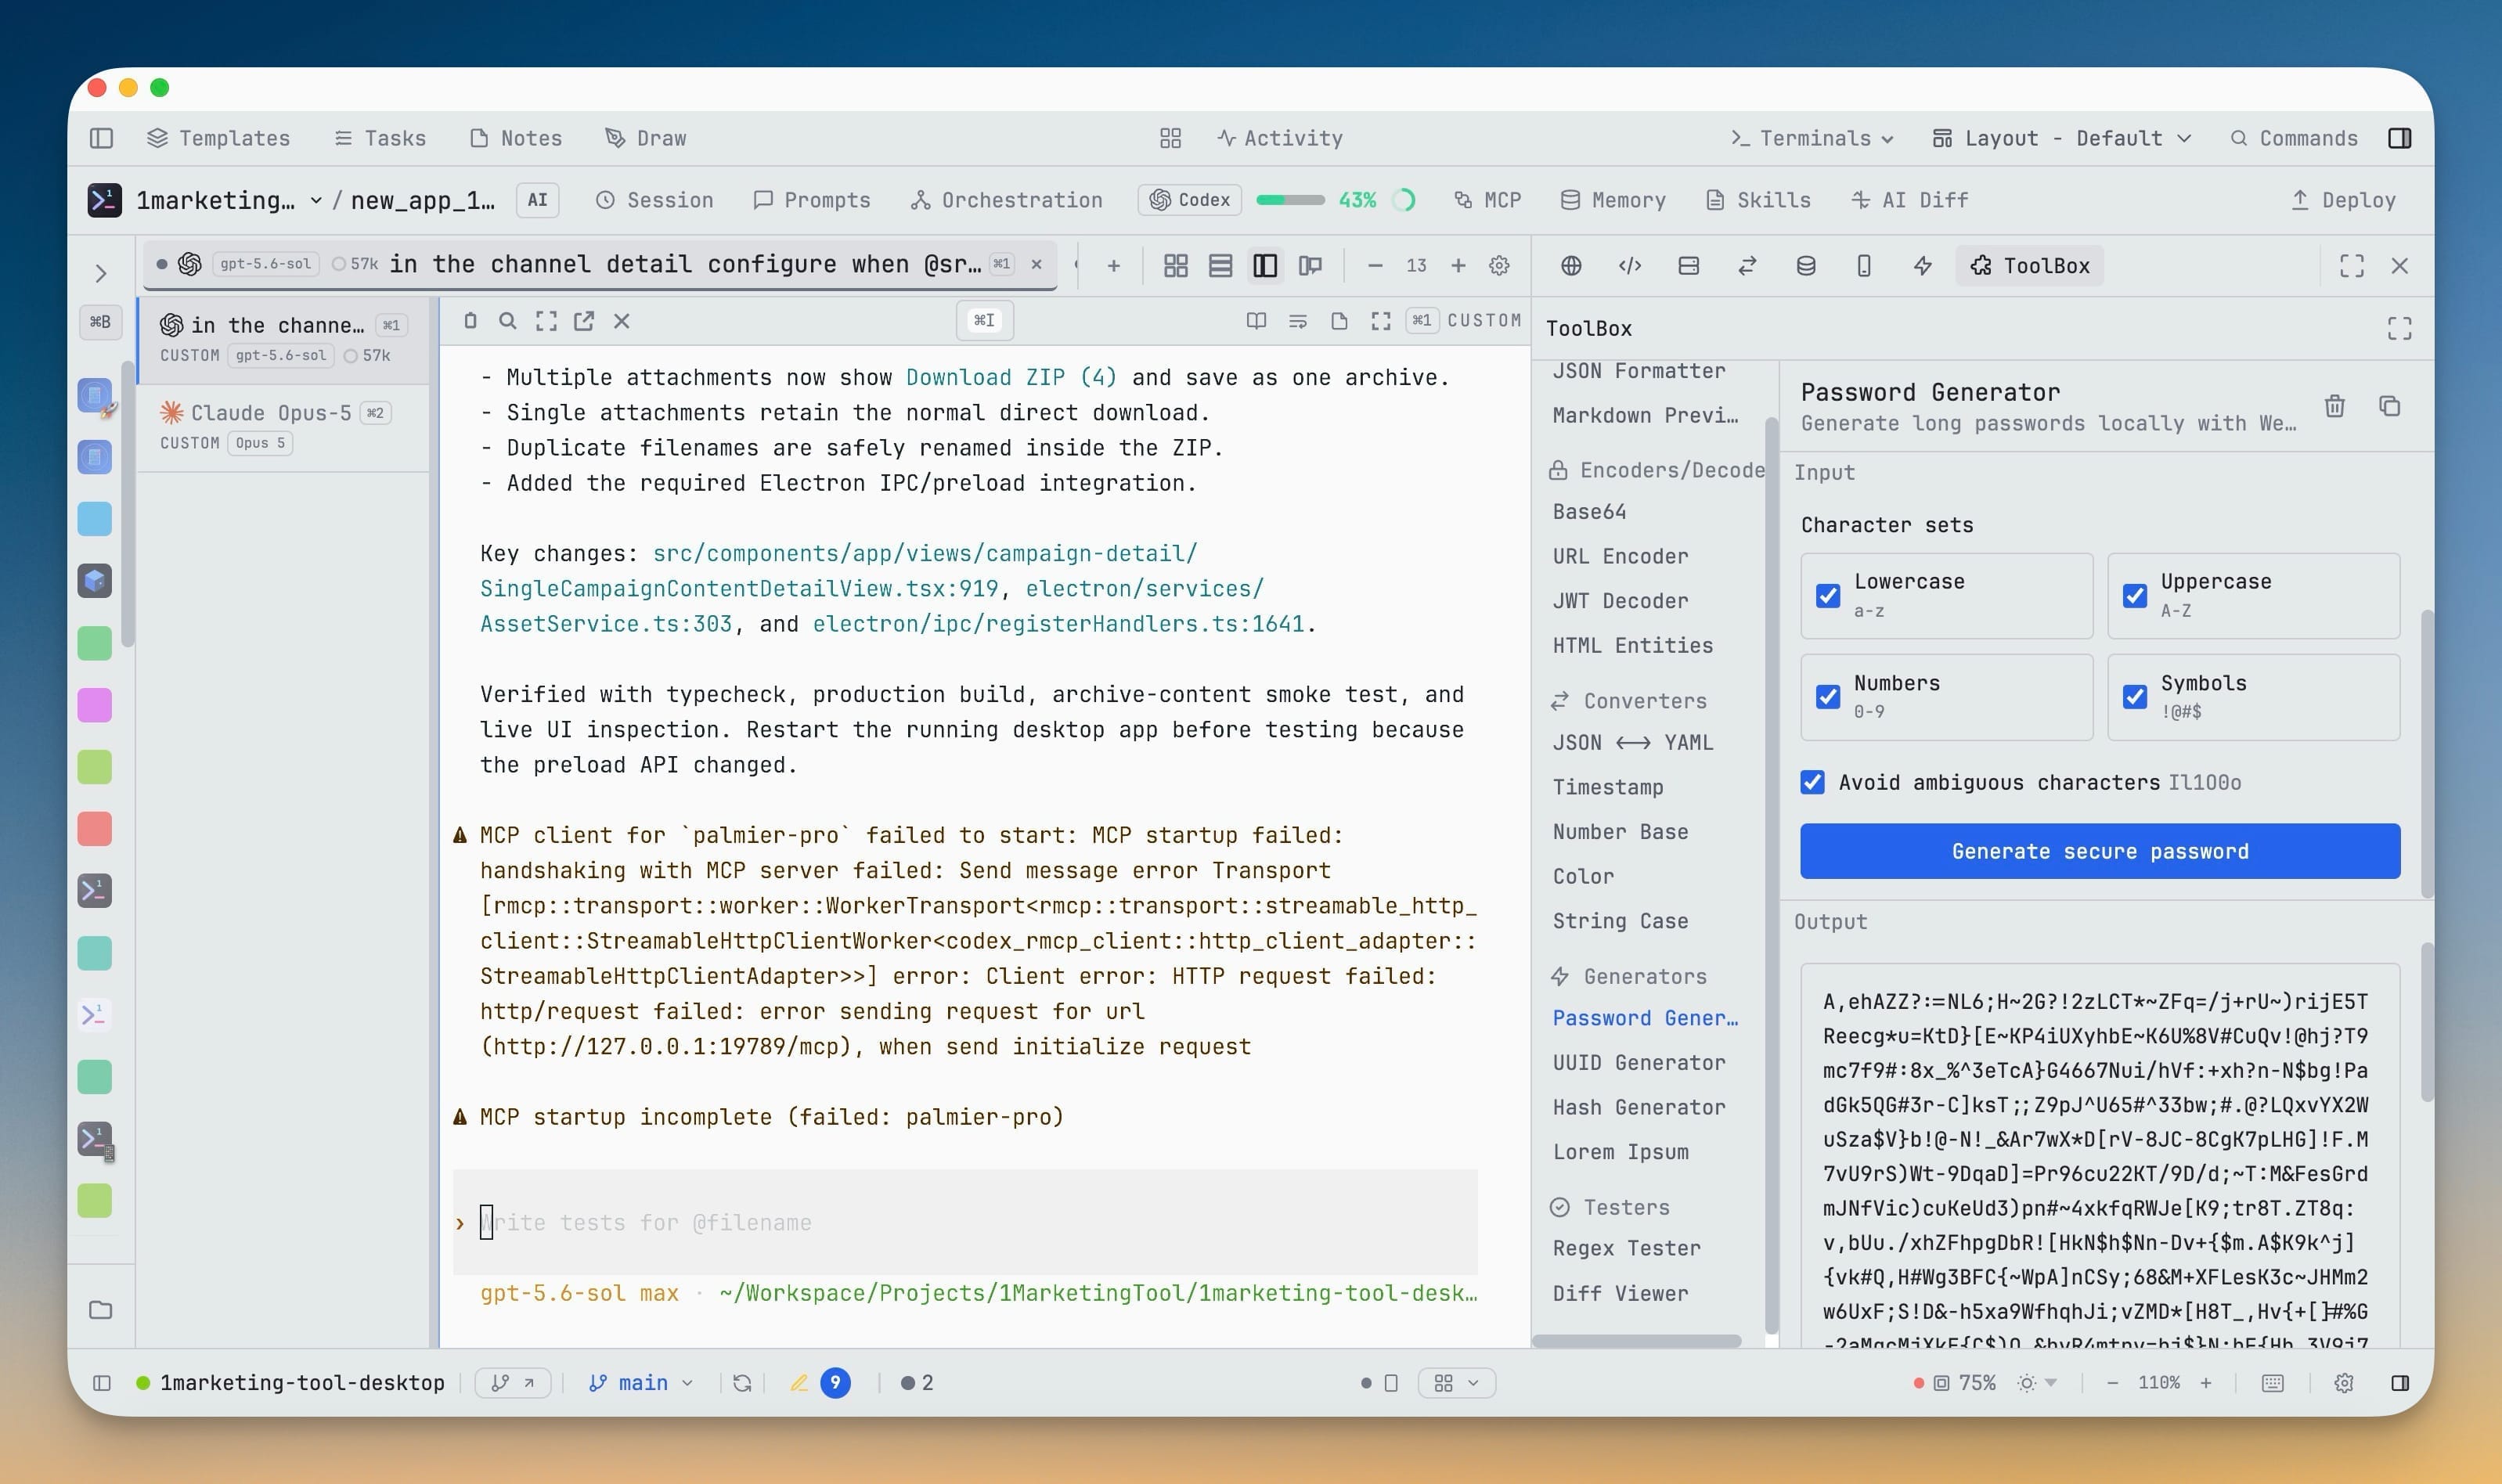
Task: Click Generate secure password button
Action: (2100, 851)
